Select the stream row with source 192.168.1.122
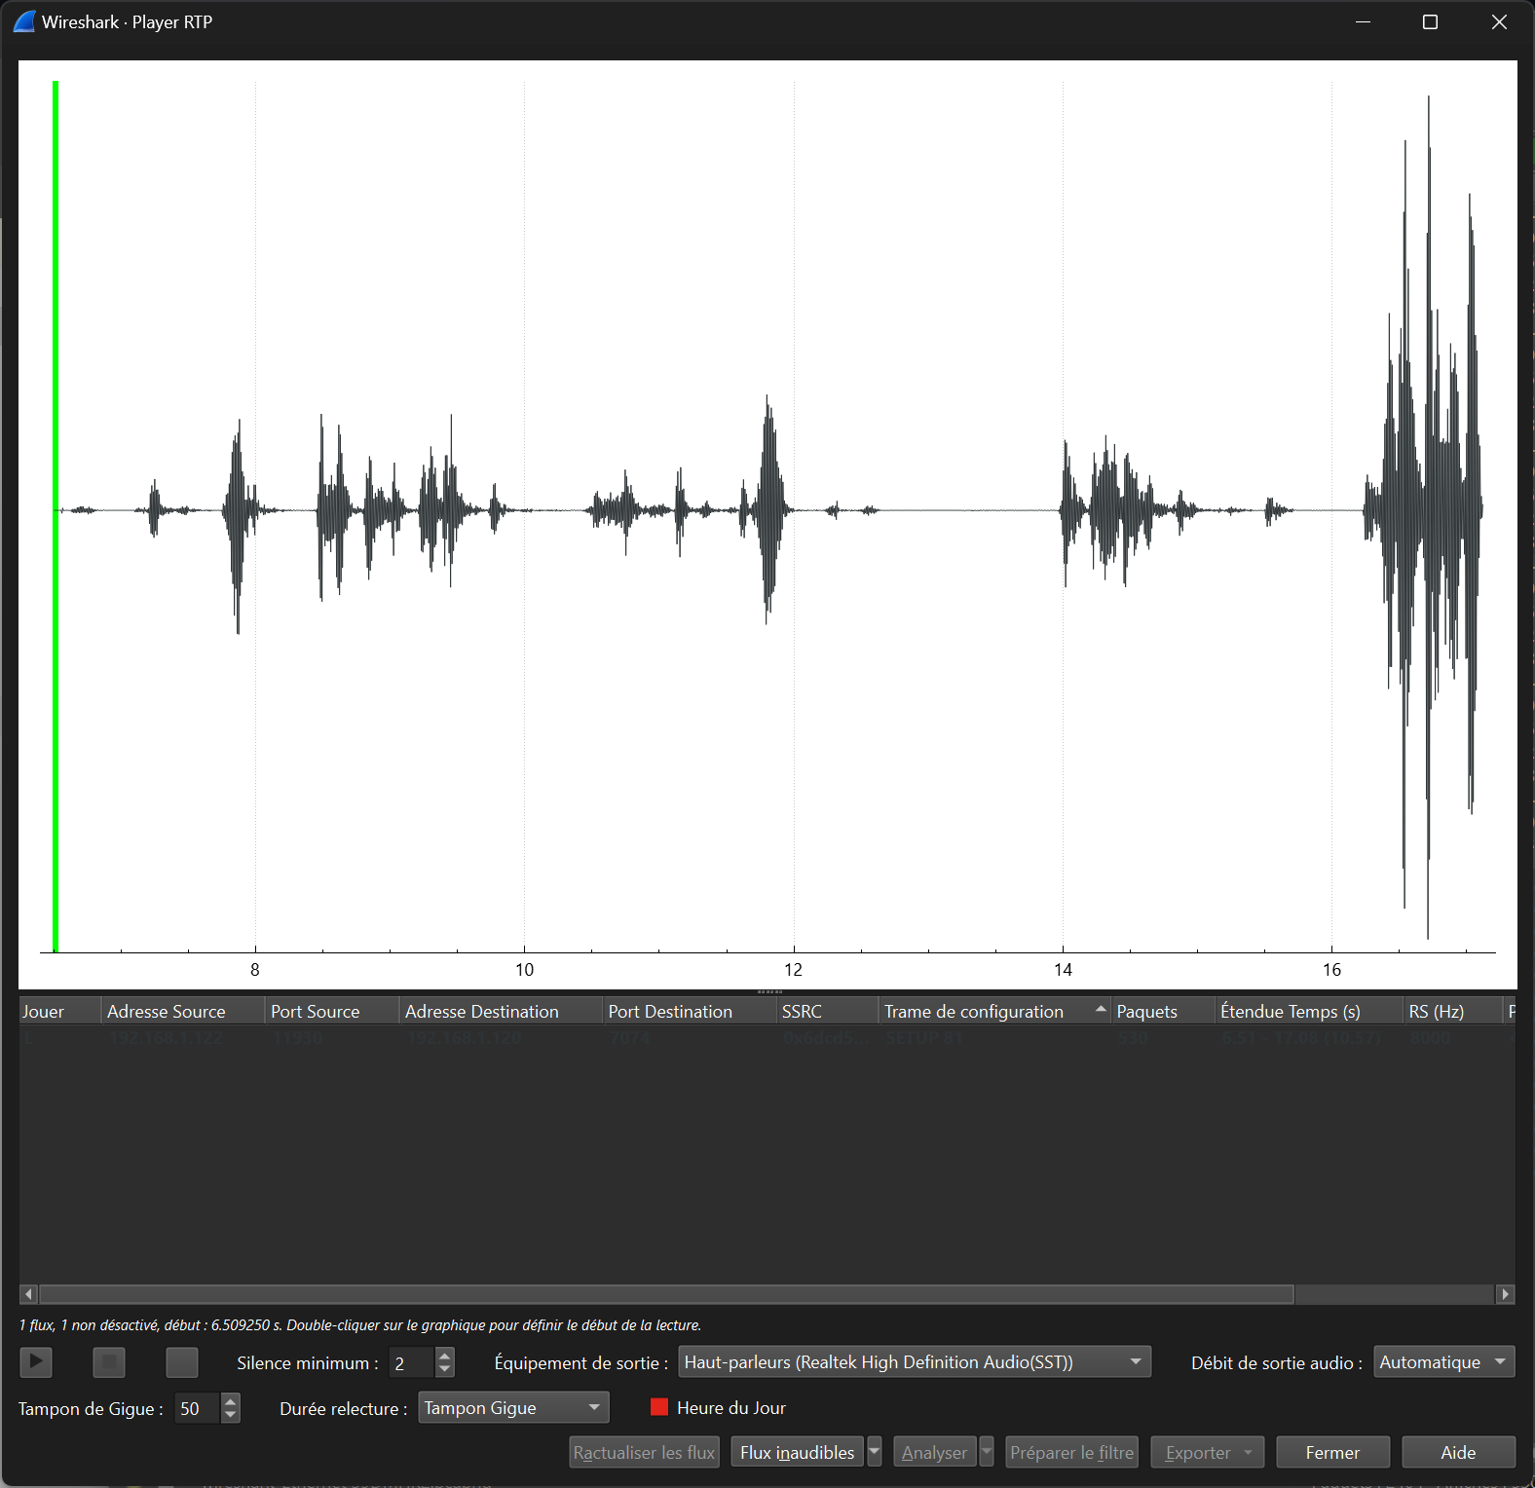 [767, 1037]
